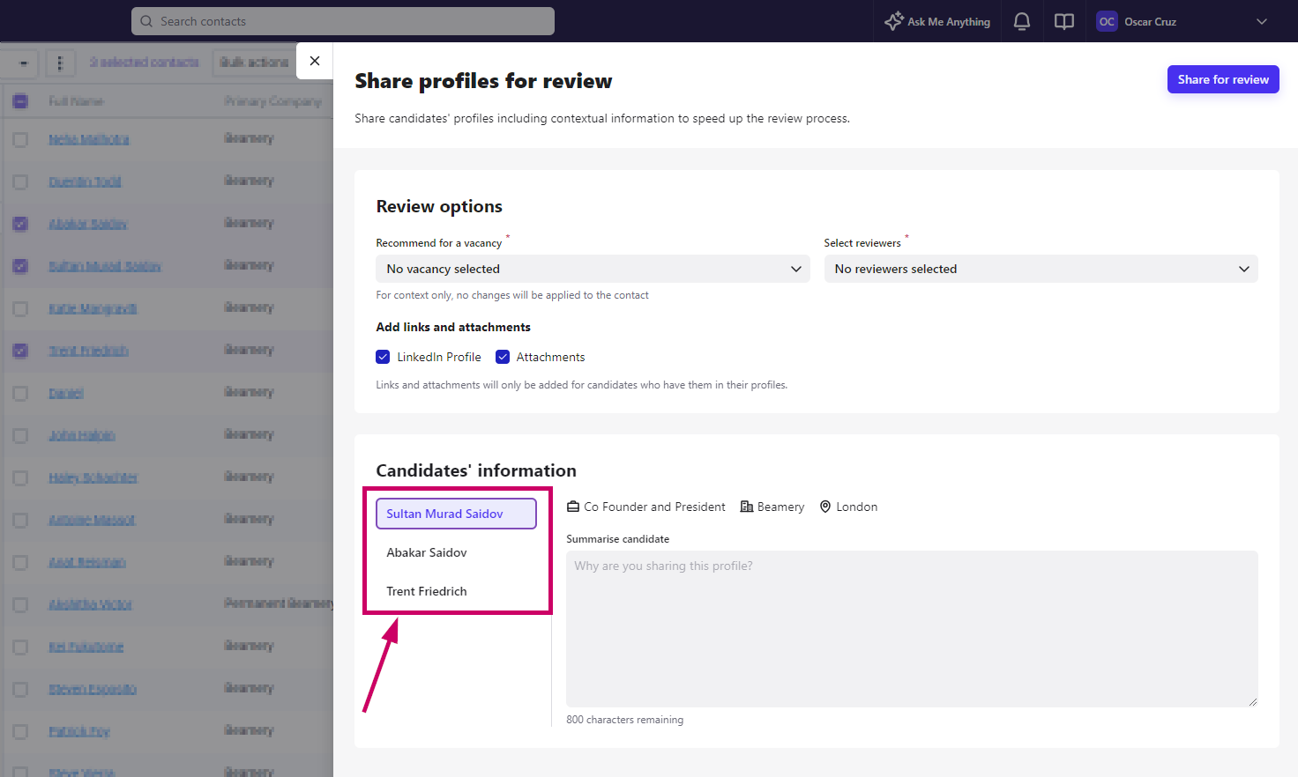This screenshot has width=1298, height=777.
Task: Click the 800 characters remaining text
Action: pos(624,720)
